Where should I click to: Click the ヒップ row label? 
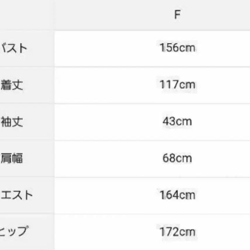(x=14, y=232)
